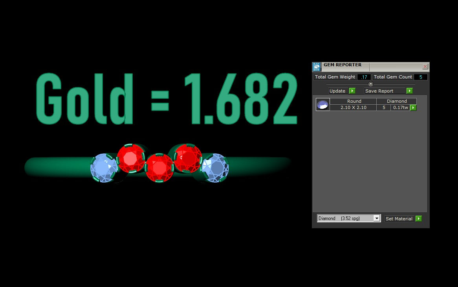Click the Round shape cell

[x=354, y=101]
